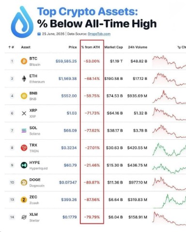The height and width of the screenshot is (232, 186).
Task: Click the XRP logo icon
Action: [24, 113]
